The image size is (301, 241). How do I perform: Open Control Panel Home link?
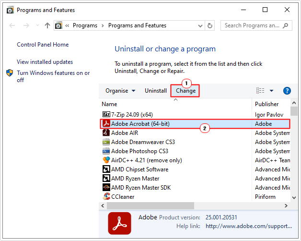pos(43,45)
